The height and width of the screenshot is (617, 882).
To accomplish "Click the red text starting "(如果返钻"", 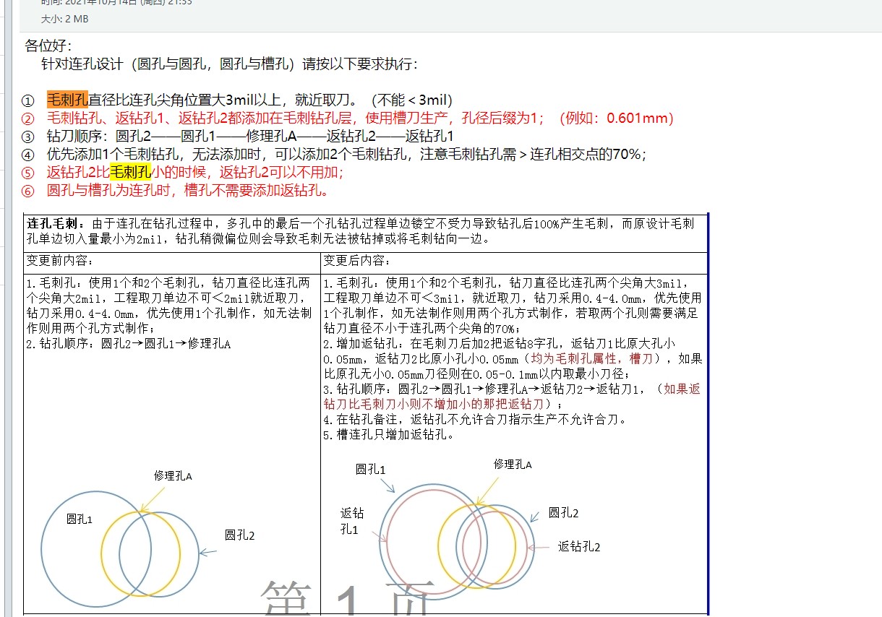I will [x=511, y=396].
